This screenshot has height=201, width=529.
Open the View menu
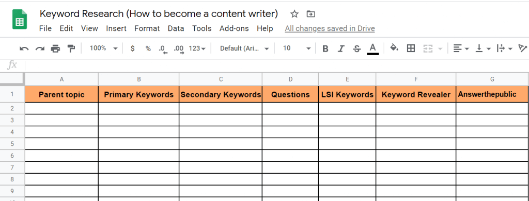[x=89, y=29]
